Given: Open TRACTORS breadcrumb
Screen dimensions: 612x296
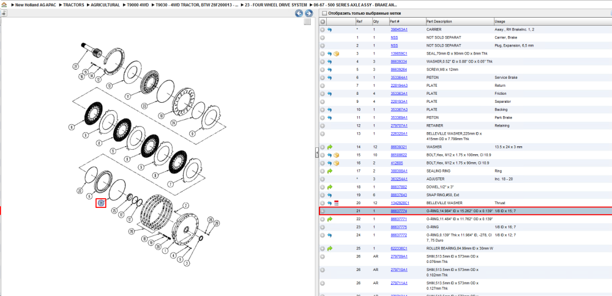Looking at the screenshot, I should coord(73,5).
